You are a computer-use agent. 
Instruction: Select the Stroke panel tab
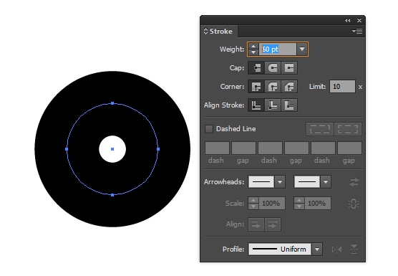[219, 32]
